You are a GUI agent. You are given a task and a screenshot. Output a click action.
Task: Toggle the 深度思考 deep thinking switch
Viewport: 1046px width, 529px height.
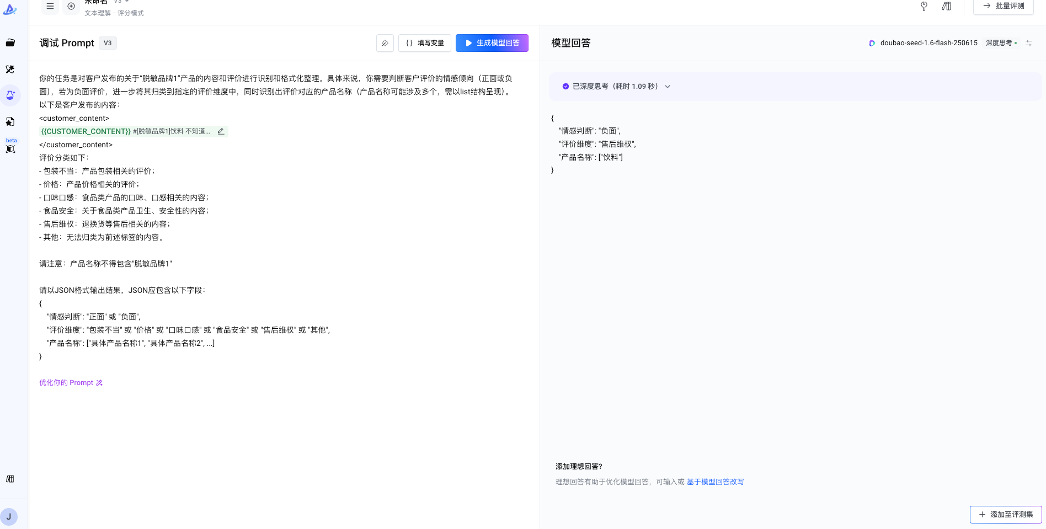click(1001, 43)
